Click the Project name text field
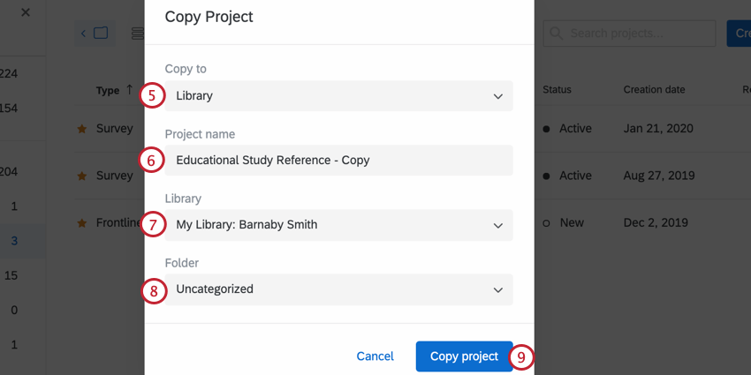 point(338,161)
